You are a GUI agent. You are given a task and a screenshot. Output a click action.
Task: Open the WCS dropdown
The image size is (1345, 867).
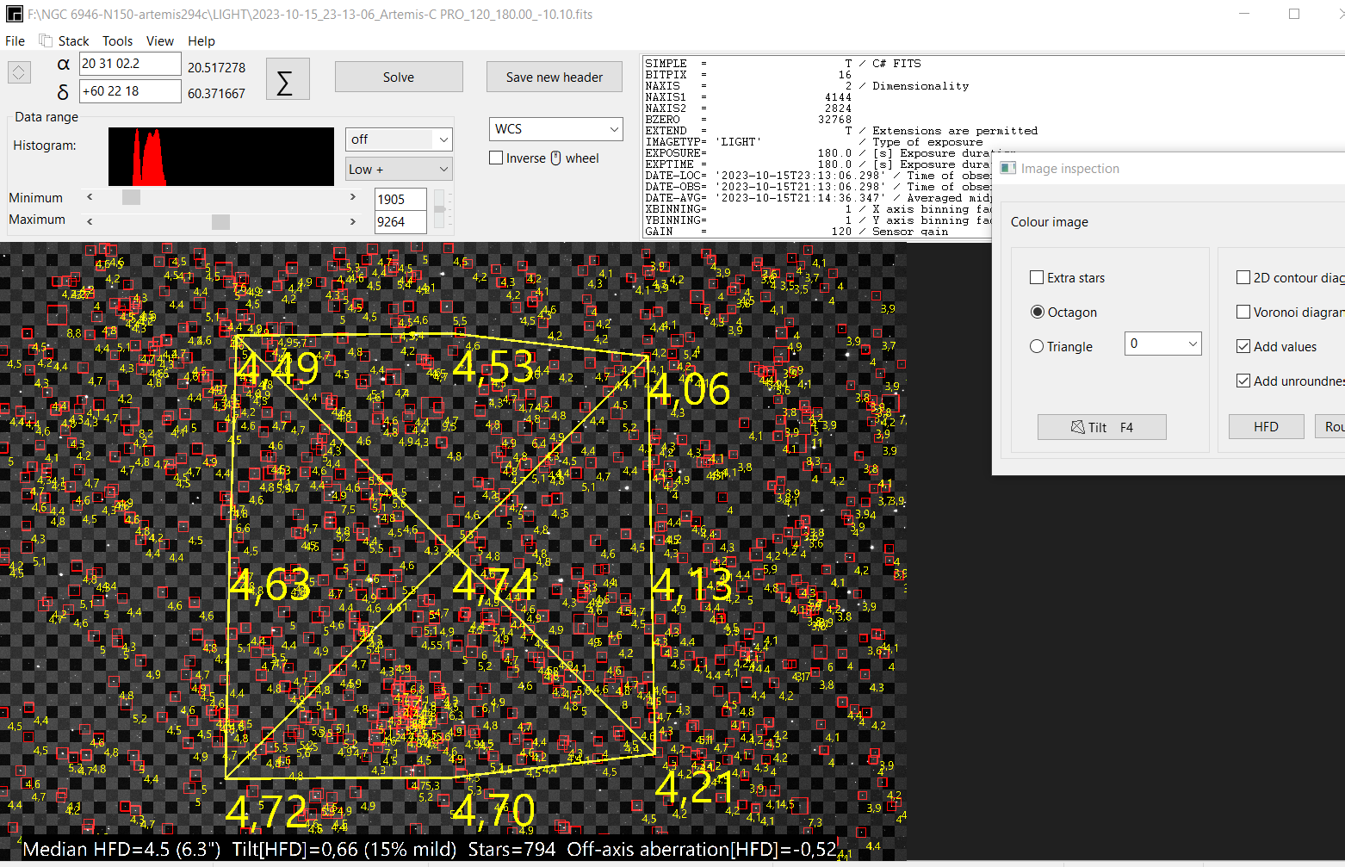[555, 129]
